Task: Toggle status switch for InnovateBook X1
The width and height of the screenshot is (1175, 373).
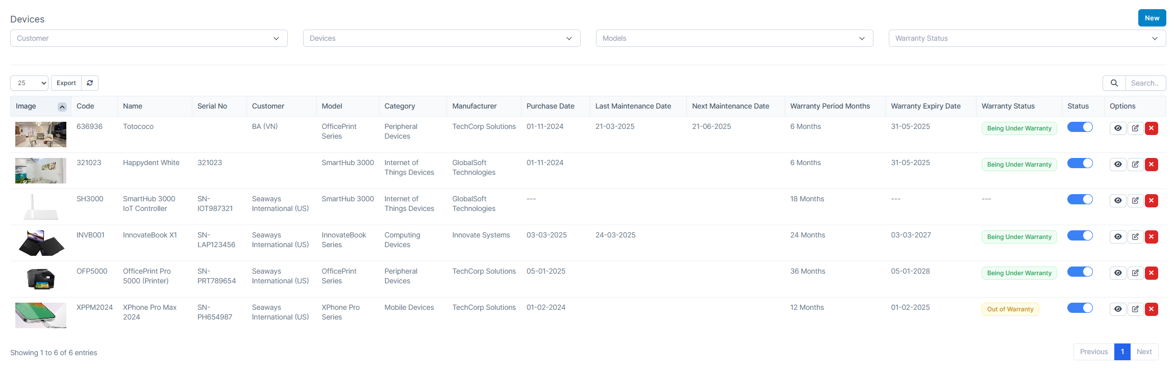Action: coord(1080,236)
